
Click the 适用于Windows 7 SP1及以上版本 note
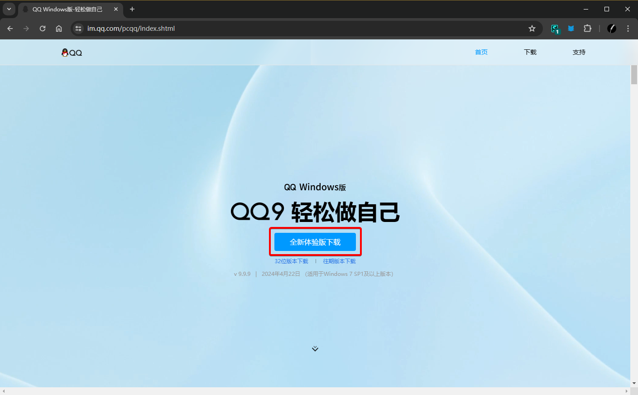(x=349, y=274)
